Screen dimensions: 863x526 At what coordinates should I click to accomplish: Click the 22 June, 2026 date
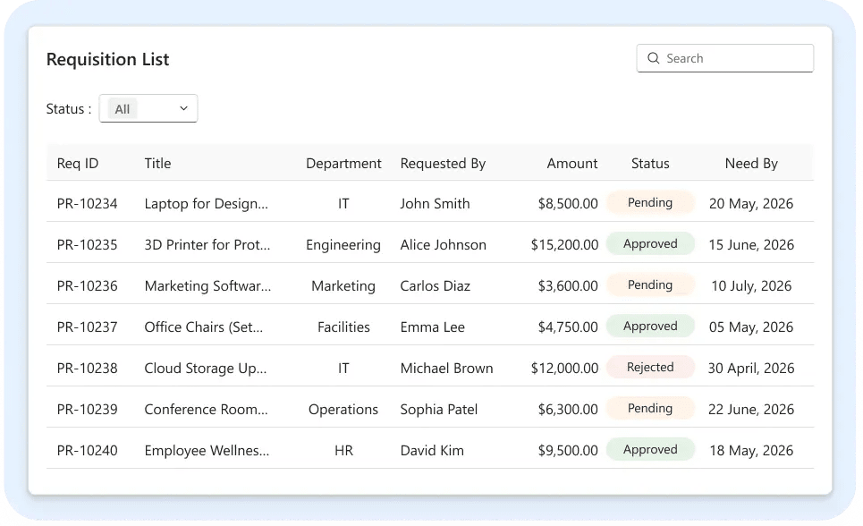[x=751, y=409]
